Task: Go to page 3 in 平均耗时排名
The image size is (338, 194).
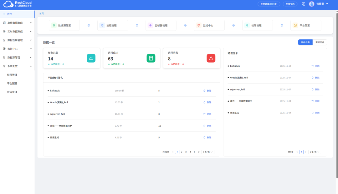Action: click(186, 152)
